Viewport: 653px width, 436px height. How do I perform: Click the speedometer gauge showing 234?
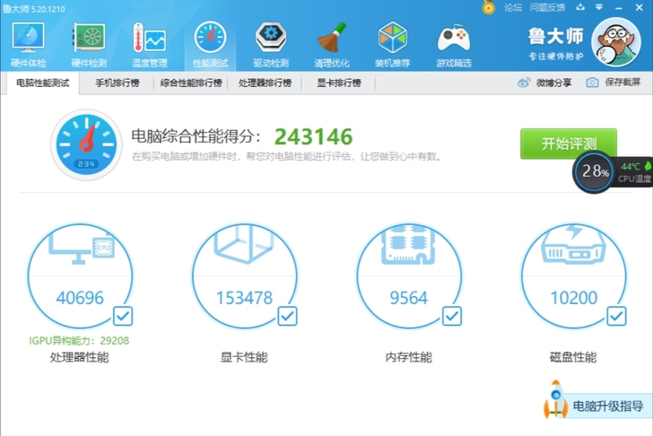coord(86,144)
